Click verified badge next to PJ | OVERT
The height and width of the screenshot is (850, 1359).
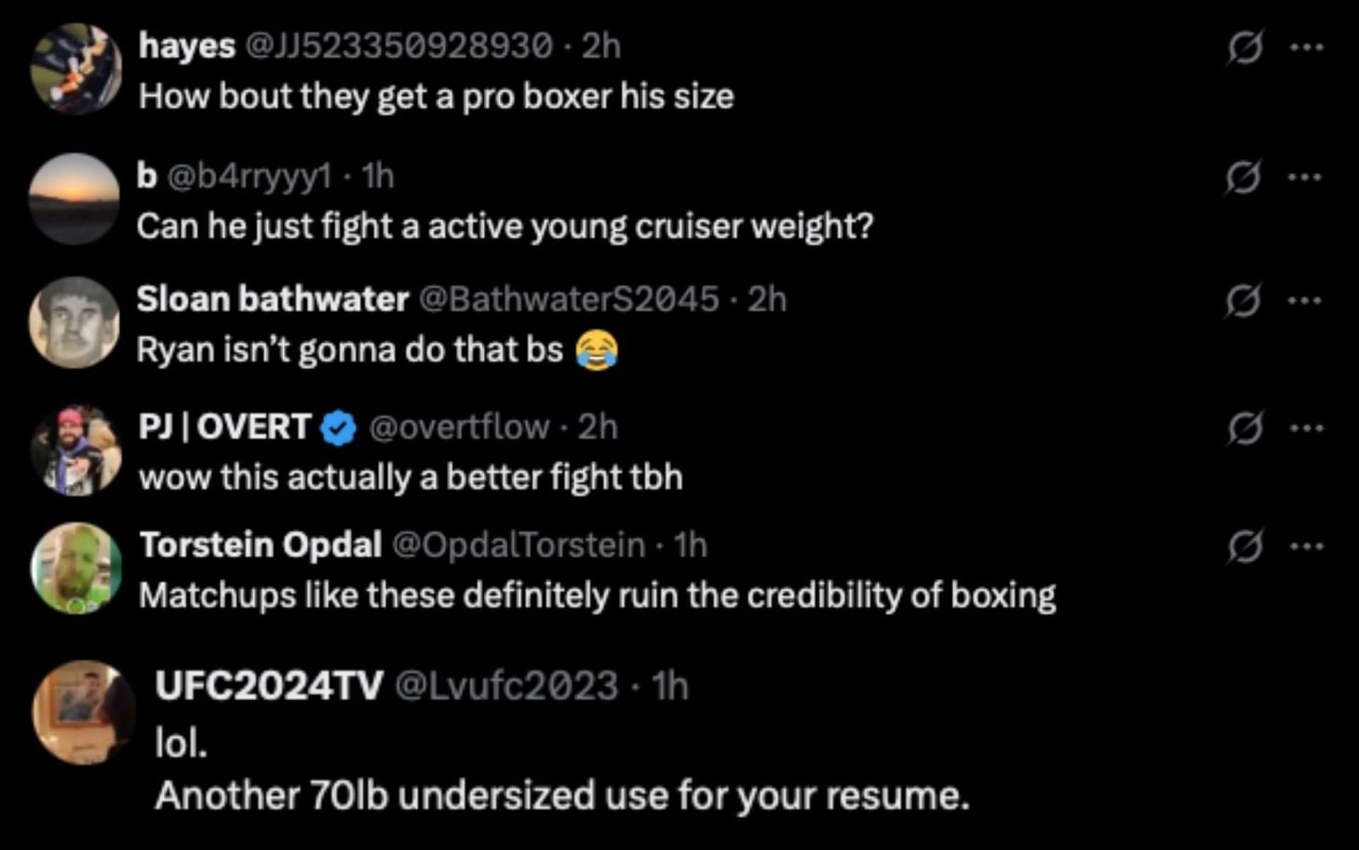(x=339, y=427)
